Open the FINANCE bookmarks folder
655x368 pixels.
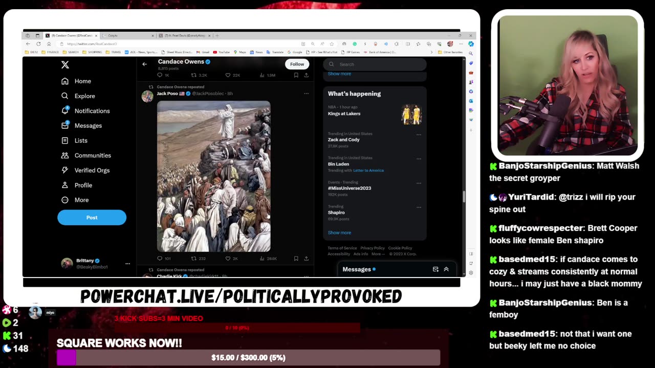(x=51, y=52)
